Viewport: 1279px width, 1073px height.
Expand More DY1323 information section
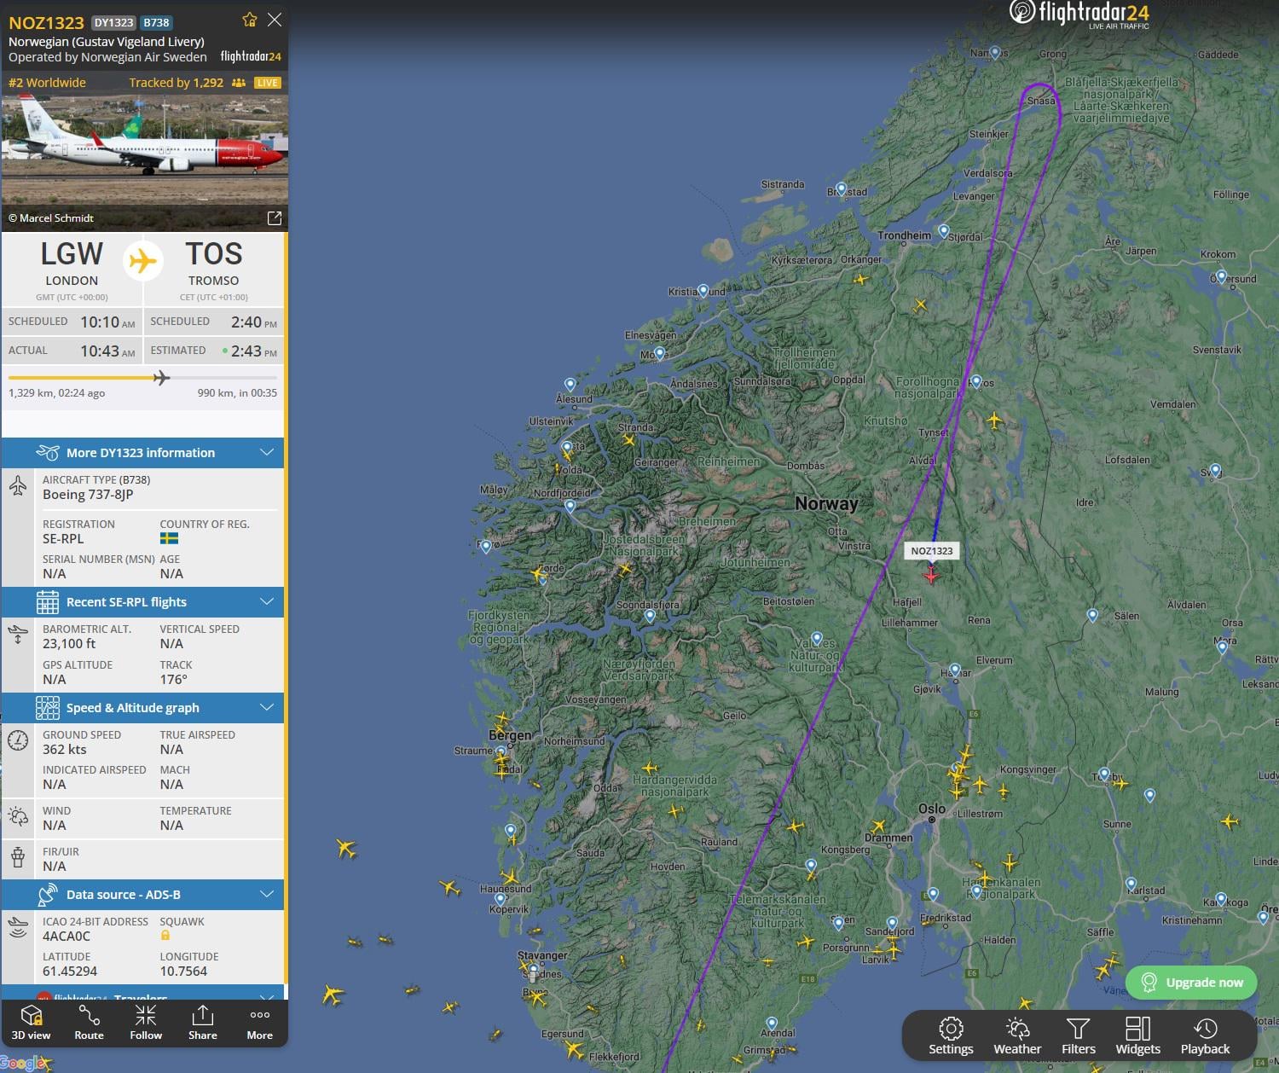tap(143, 453)
